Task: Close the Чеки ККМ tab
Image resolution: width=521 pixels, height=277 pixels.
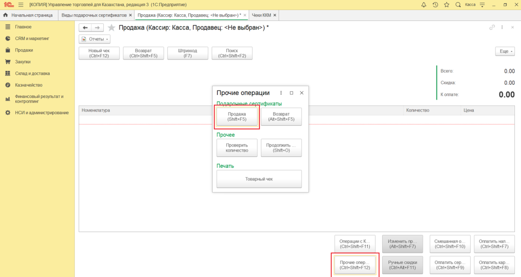Action: pyautogui.click(x=275, y=15)
